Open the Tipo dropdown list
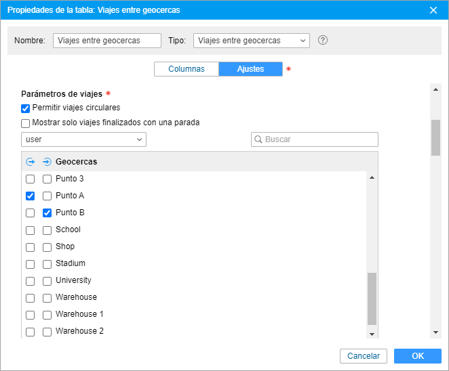This screenshot has width=449, height=371. click(x=252, y=41)
